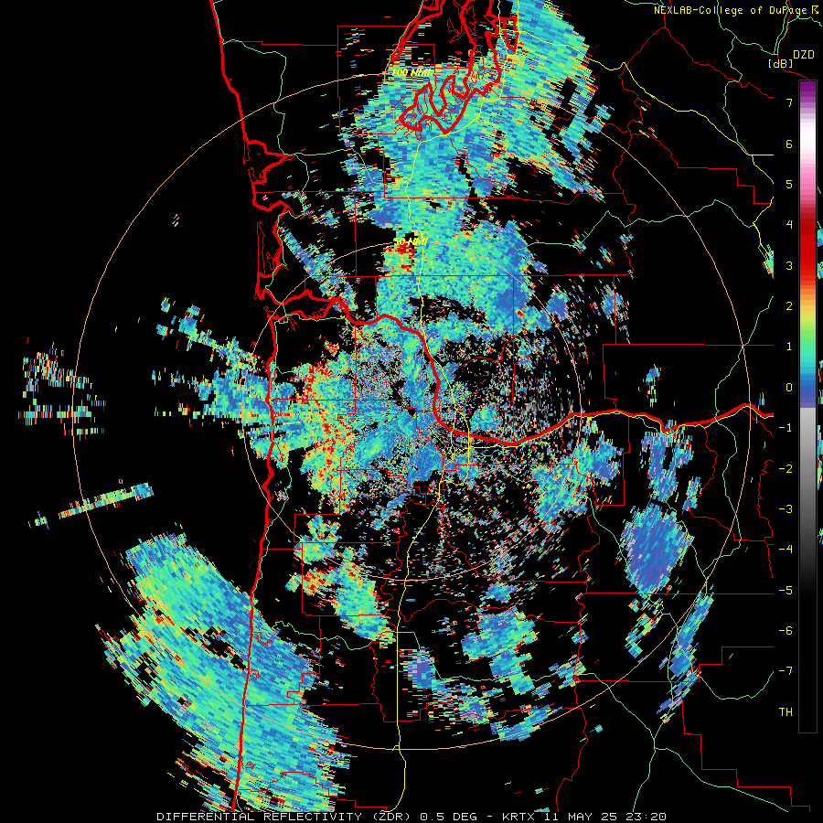The width and height of the screenshot is (823, 823).
Task: Click the vertical ZDR color bar legend
Action: (x=807, y=406)
